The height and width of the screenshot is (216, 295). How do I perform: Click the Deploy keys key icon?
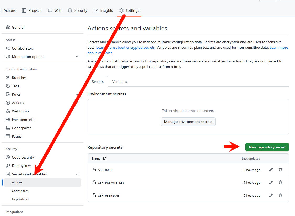(8, 166)
